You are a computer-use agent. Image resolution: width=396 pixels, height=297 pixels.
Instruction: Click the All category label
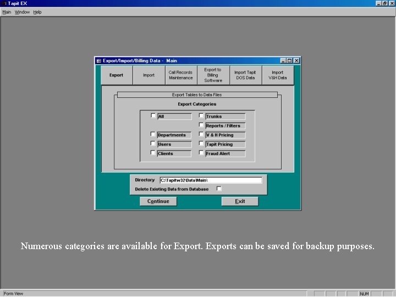[174, 117]
